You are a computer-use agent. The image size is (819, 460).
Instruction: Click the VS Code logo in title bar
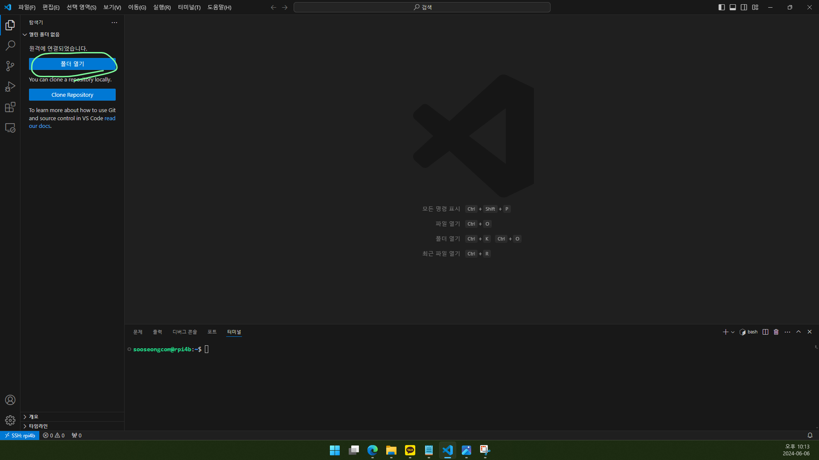tap(8, 7)
